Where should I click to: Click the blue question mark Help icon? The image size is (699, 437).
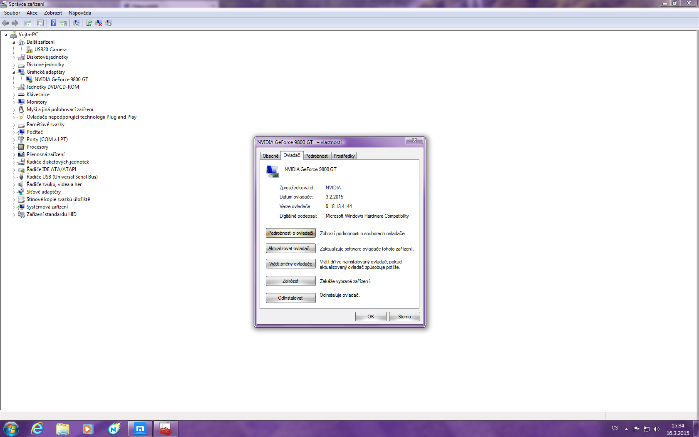tap(53, 23)
